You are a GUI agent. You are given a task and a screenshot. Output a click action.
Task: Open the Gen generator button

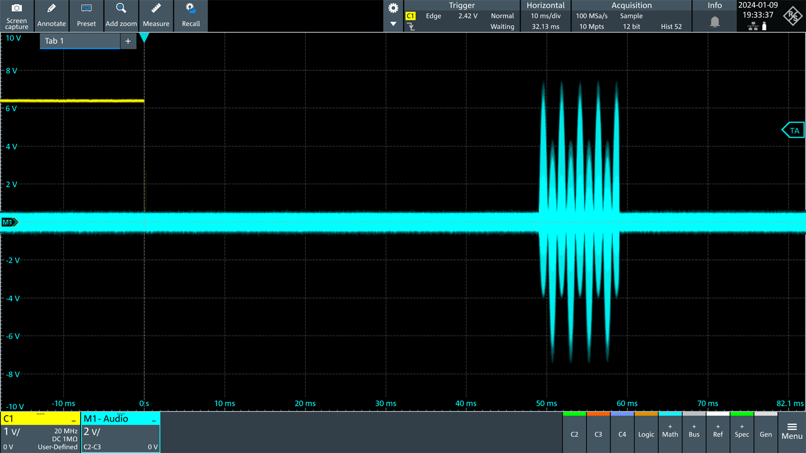765,432
